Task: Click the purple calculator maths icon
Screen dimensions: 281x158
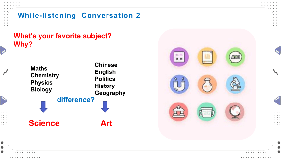Action: 179,57
